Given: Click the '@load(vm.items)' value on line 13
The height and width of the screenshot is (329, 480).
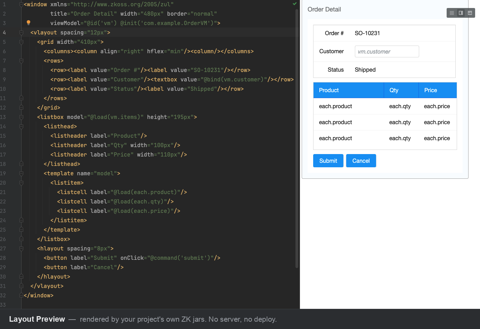Looking at the screenshot, I should (x=115, y=117).
